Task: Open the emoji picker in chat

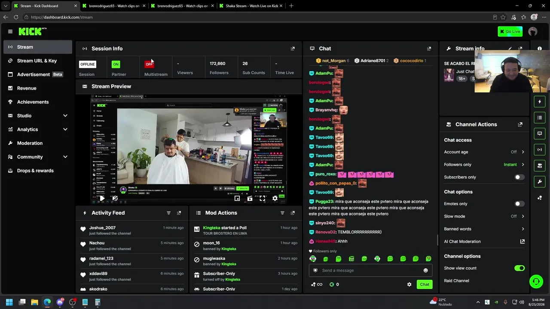Action: point(426,270)
